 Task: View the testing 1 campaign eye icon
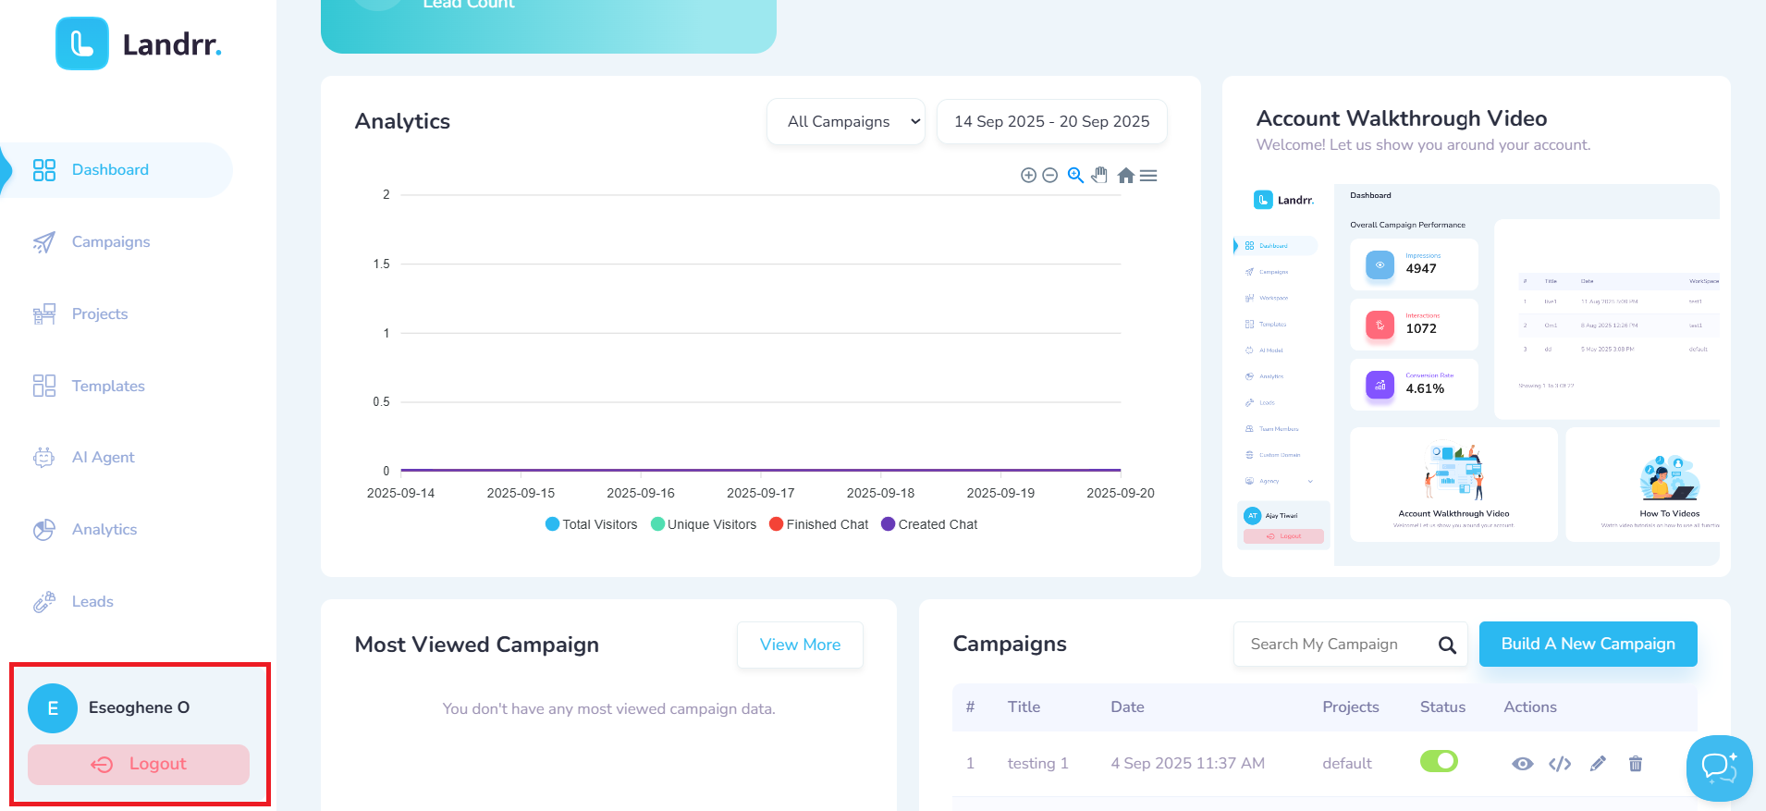(x=1522, y=764)
